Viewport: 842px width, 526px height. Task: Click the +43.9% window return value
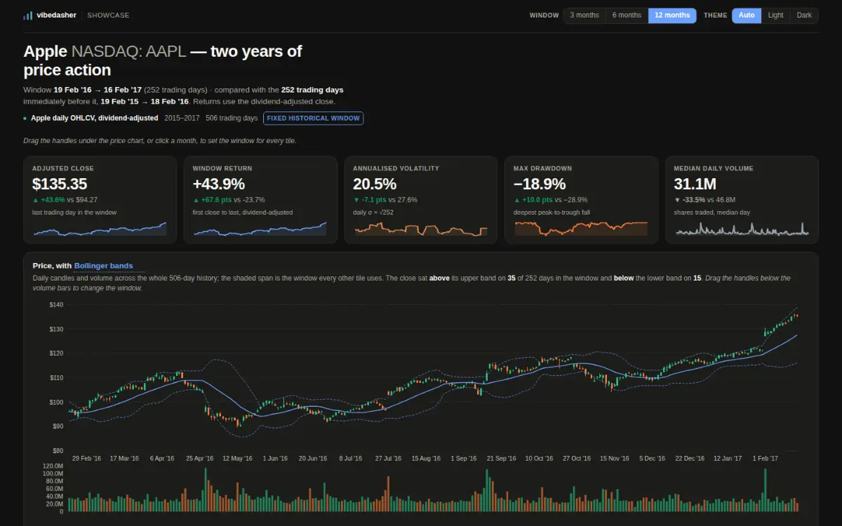coord(219,184)
